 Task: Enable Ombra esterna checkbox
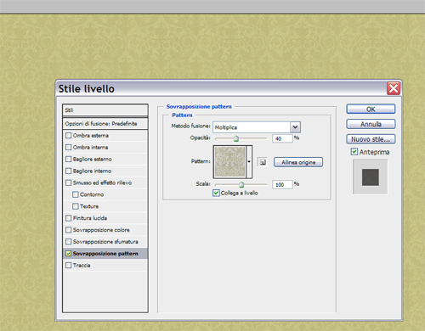click(68, 136)
